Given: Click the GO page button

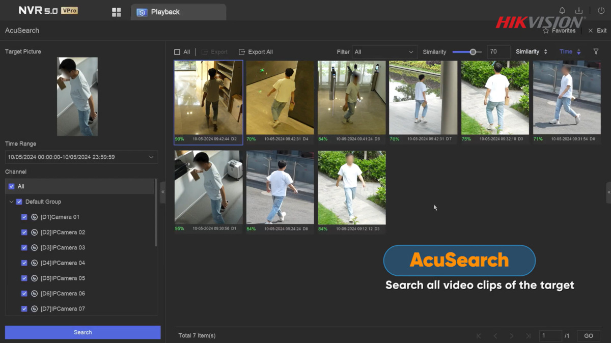Looking at the screenshot, I should click(588, 336).
